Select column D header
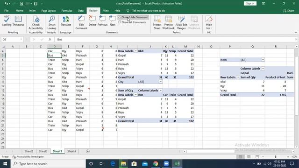The width and height of the screenshot is (299, 168). point(54,47)
